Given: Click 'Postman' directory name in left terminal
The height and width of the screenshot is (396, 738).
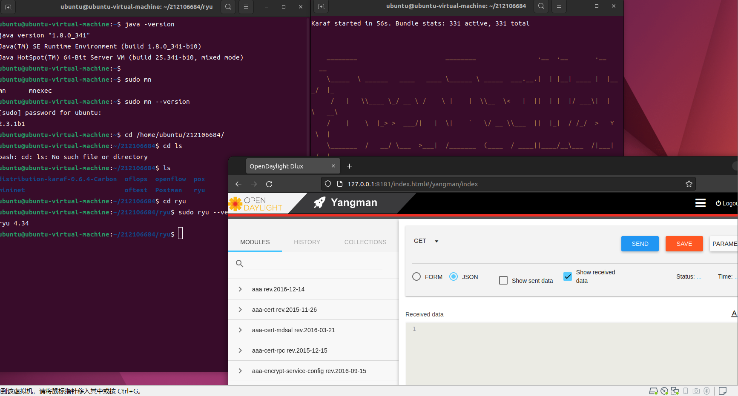Looking at the screenshot, I should (169, 190).
